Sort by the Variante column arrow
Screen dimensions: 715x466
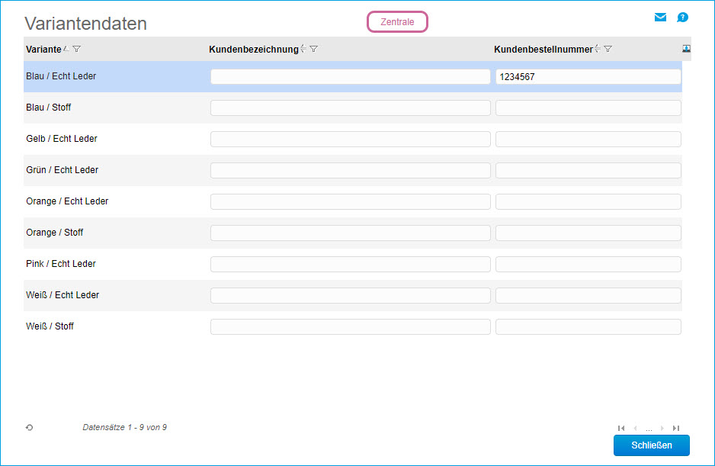pyautogui.click(x=66, y=49)
